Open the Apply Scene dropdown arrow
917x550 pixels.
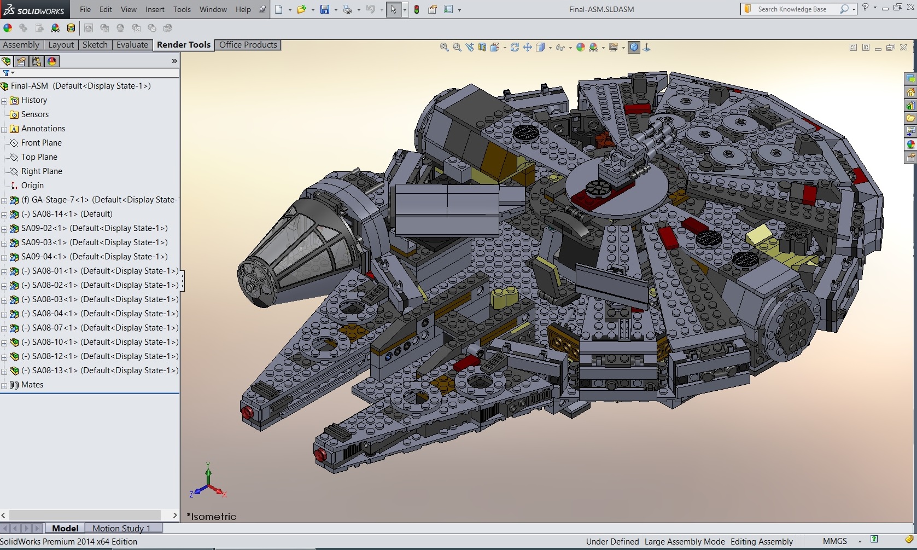click(603, 48)
